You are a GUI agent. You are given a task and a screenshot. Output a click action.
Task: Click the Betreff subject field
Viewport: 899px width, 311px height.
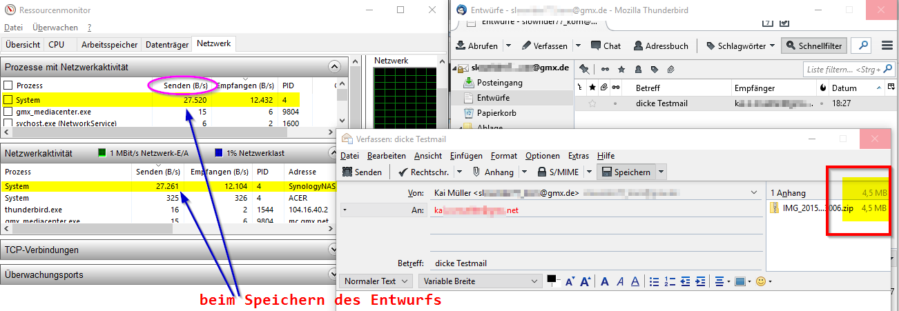[x=595, y=263]
